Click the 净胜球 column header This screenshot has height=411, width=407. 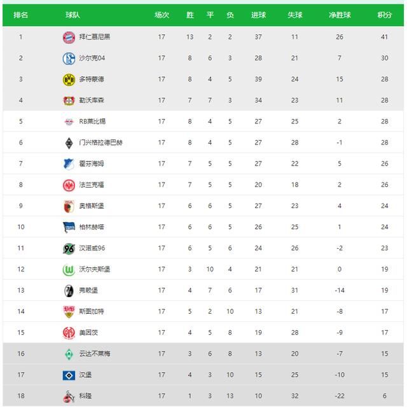pos(340,15)
